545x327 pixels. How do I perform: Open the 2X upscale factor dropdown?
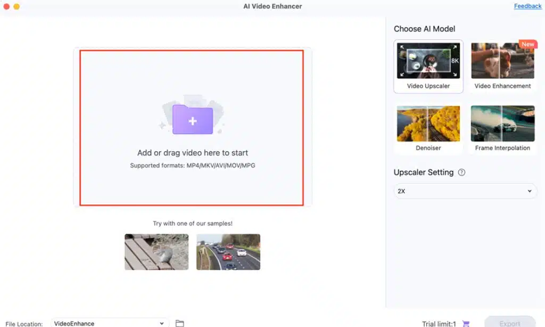[465, 191]
